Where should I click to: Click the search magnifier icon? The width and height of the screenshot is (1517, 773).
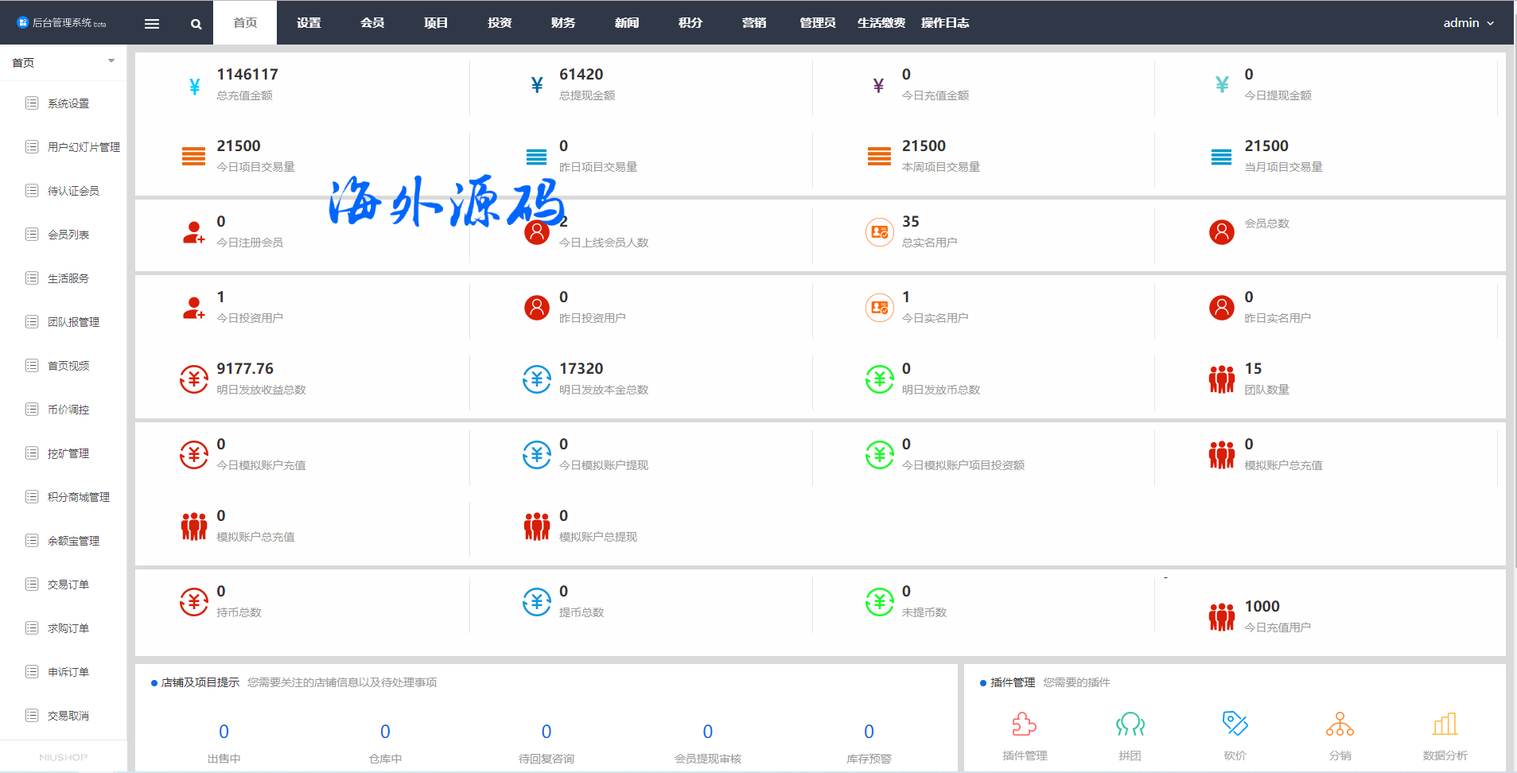(196, 24)
